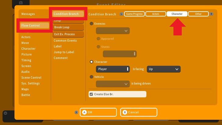
Task: Select the Character radio button
Action: 91,62
